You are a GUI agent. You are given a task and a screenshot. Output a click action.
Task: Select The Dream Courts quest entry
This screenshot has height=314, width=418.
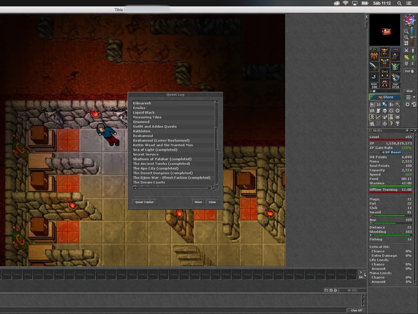[x=149, y=182]
